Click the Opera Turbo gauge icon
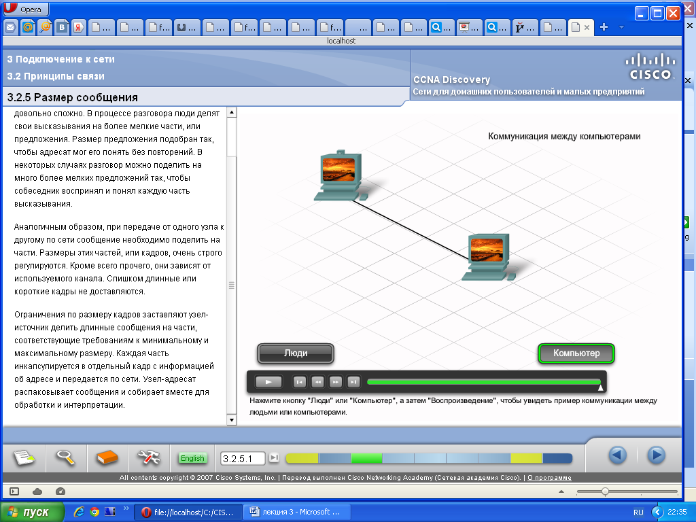 click(x=60, y=491)
